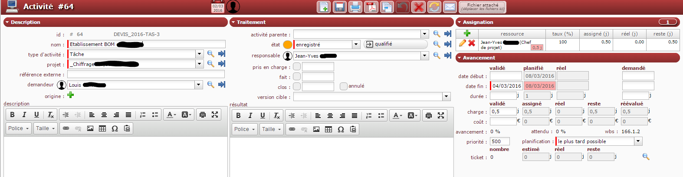Add a resource with the green plus in Assignation
The image size is (683, 177).
pos(467,33)
